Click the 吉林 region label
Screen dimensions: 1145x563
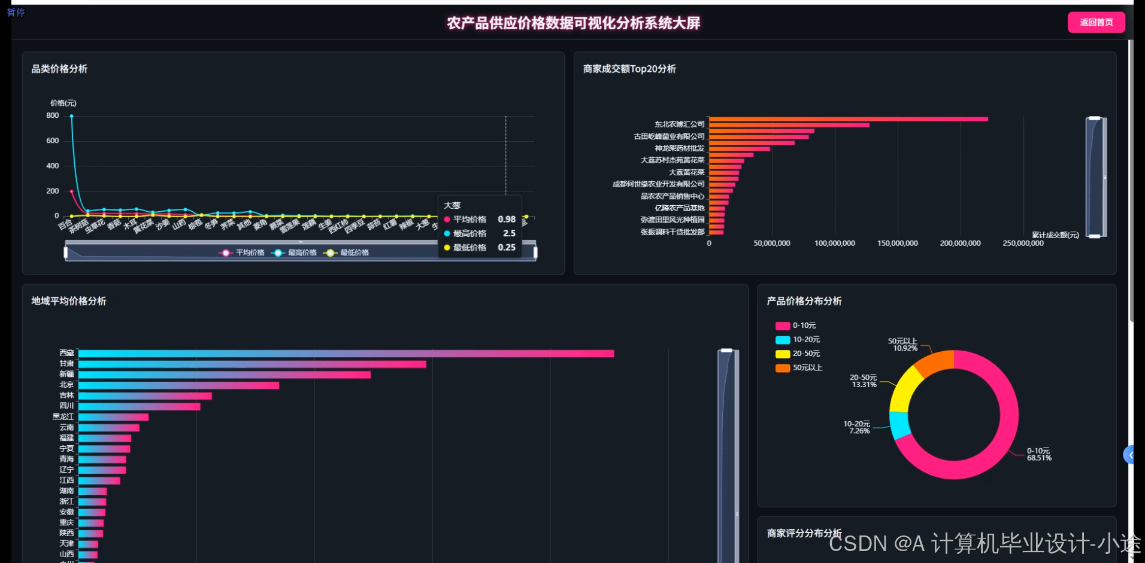point(66,395)
